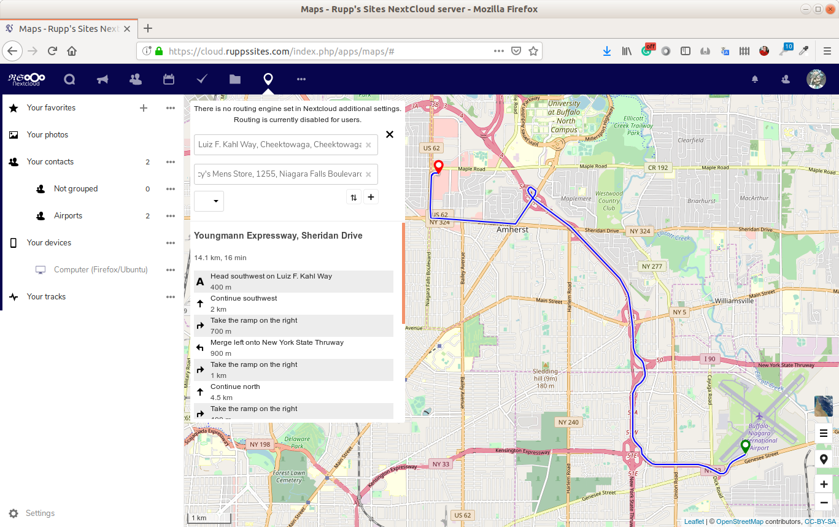Viewport: 839px width, 527px height.
Task: Open Not grouped options menu
Action: coord(171,189)
